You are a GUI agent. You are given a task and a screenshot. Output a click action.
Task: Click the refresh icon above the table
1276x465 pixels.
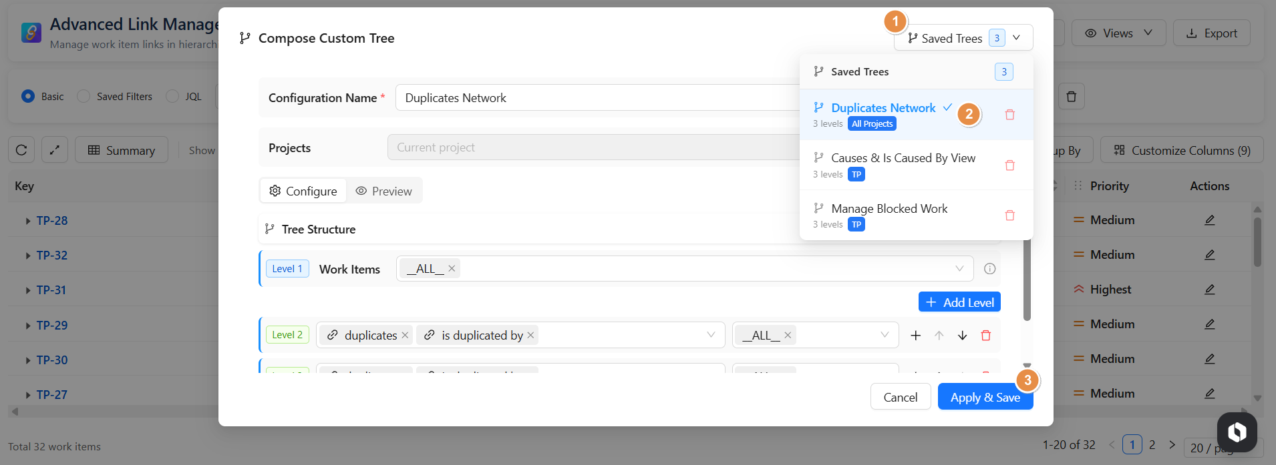pos(21,150)
